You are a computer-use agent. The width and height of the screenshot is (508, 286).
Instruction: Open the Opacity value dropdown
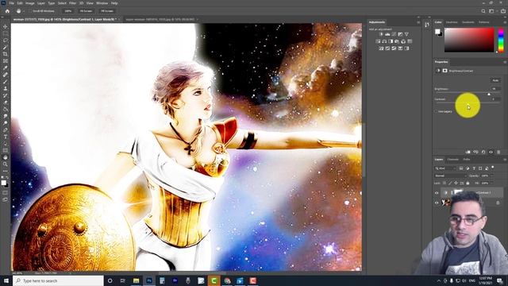(x=491, y=176)
